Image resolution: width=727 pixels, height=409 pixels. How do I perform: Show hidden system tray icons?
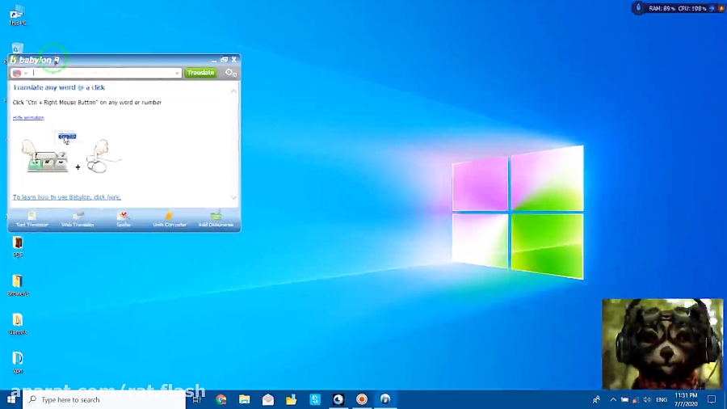[x=612, y=399]
